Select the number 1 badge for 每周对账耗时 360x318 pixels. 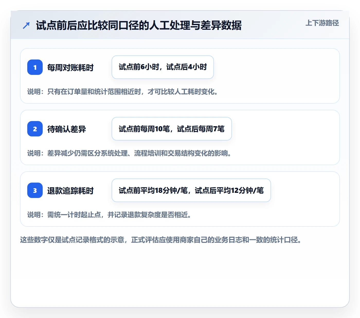(x=35, y=67)
